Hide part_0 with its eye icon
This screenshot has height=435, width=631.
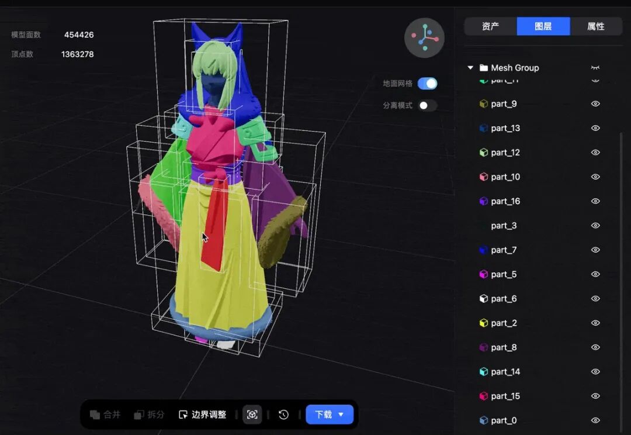coord(595,420)
